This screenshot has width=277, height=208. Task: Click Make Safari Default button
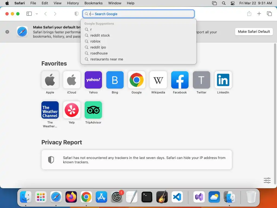click(x=254, y=32)
